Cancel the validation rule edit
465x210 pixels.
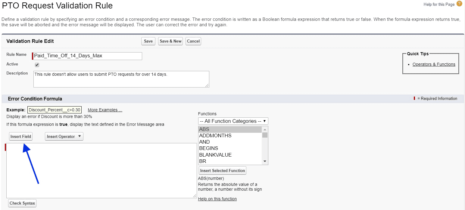click(x=193, y=41)
